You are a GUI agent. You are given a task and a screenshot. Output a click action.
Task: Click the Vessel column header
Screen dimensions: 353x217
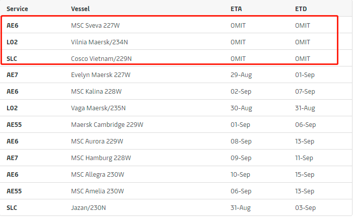(x=81, y=9)
